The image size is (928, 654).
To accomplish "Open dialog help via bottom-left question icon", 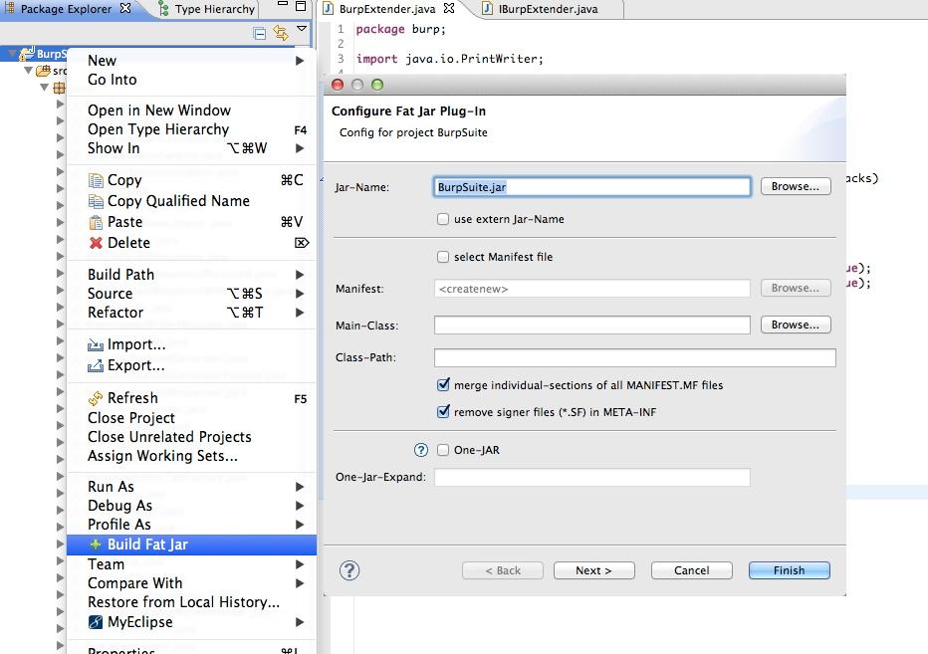I will click(349, 570).
